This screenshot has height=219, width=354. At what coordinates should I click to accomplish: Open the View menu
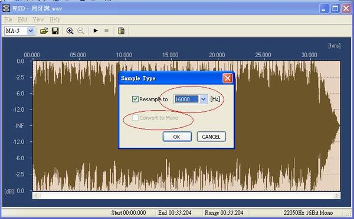coord(38,19)
